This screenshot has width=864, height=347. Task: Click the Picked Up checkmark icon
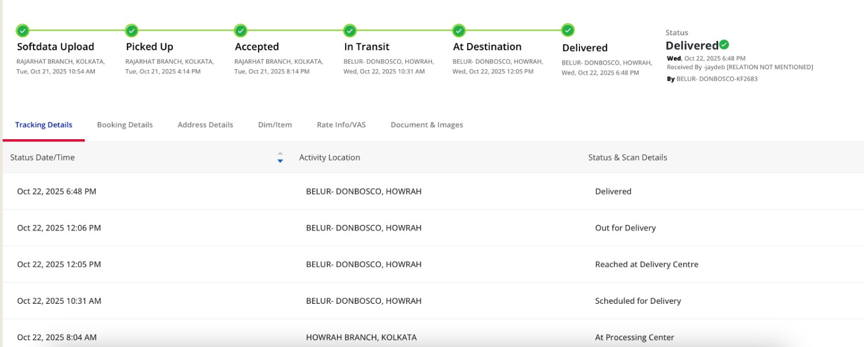point(131,30)
